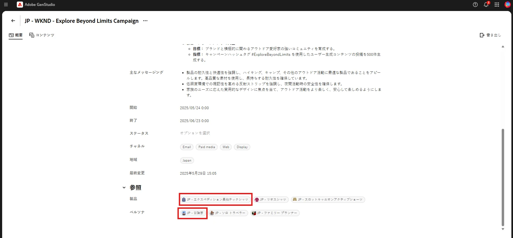Open the JP - ファミリー プランナー persona

pos(275,213)
